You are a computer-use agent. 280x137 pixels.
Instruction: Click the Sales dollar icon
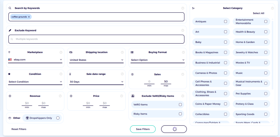pyautogui.click(x=132, y=74)
